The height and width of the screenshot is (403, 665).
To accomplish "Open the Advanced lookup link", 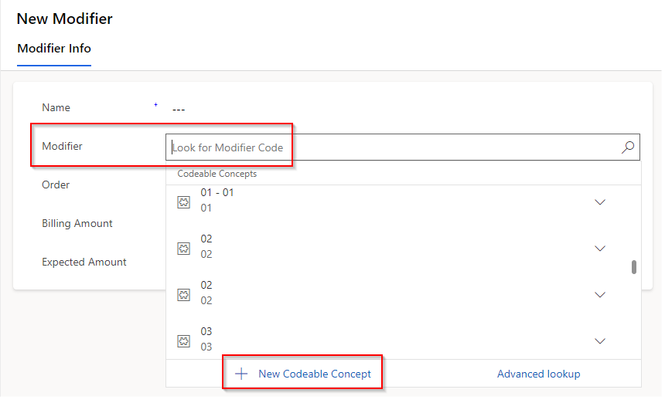I will pyautogui.click(x=538, y=374).
